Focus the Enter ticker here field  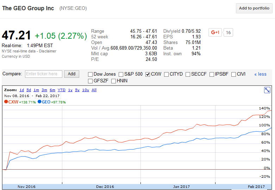point(44,74)
